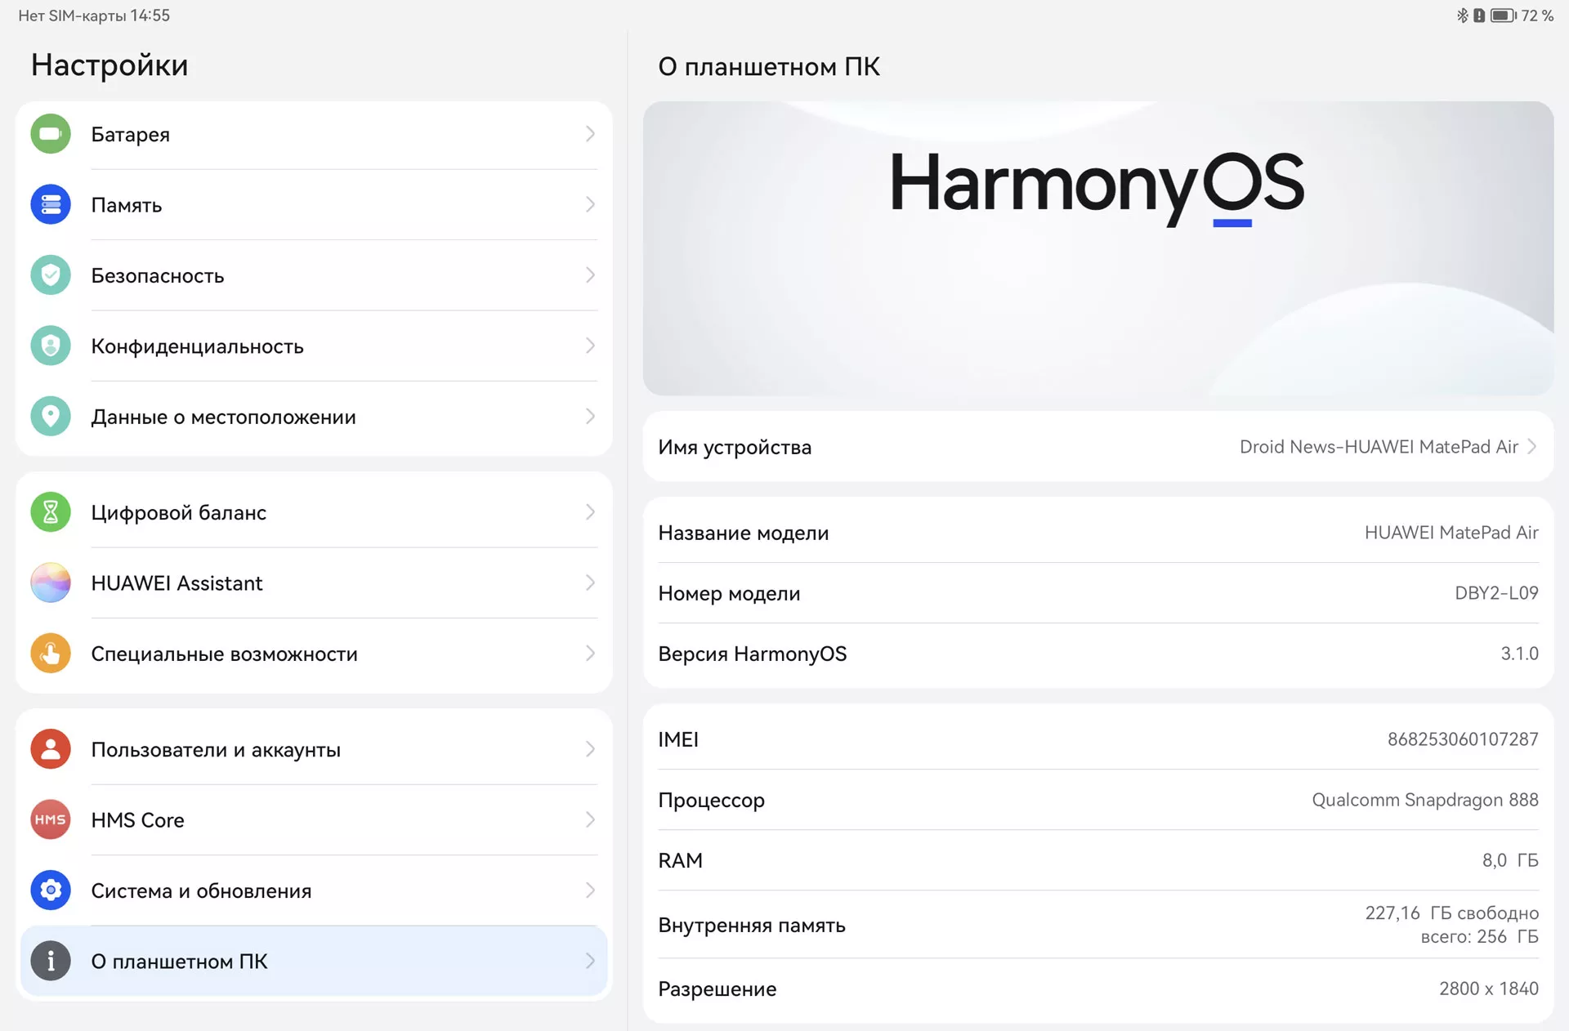Tap the Безопасность shield icon
1569x1031 pixels.
tap(51, 275)
